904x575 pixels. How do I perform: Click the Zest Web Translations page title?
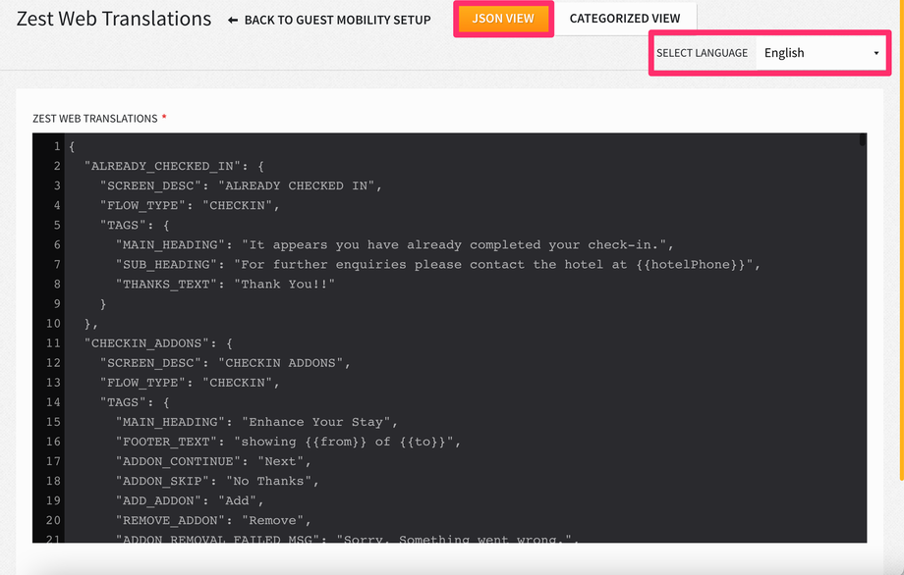click(114, 19)
